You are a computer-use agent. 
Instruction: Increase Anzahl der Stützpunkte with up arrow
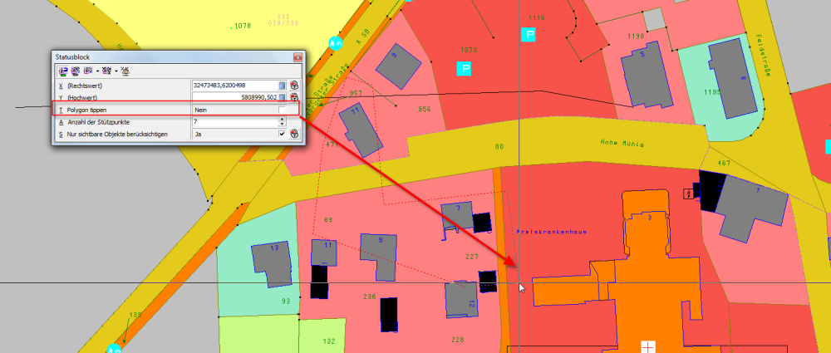(283, 119)
